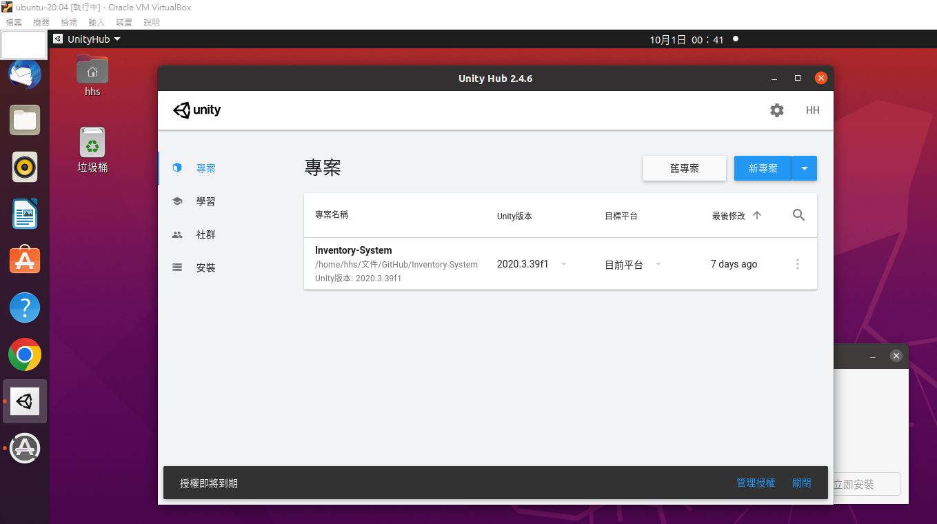Open the HH account menu
This screenshot has height=524, width=937.
[813, 110]
